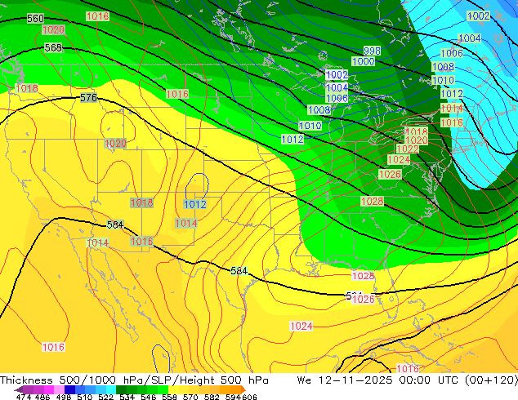Image resolution: width=518 pixels, height=400 pixels.
Task: Click the legend value 570
Action: (x=190, y=397)
